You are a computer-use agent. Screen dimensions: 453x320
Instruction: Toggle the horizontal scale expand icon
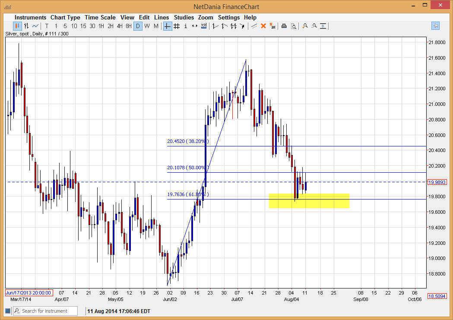point(194,26)
